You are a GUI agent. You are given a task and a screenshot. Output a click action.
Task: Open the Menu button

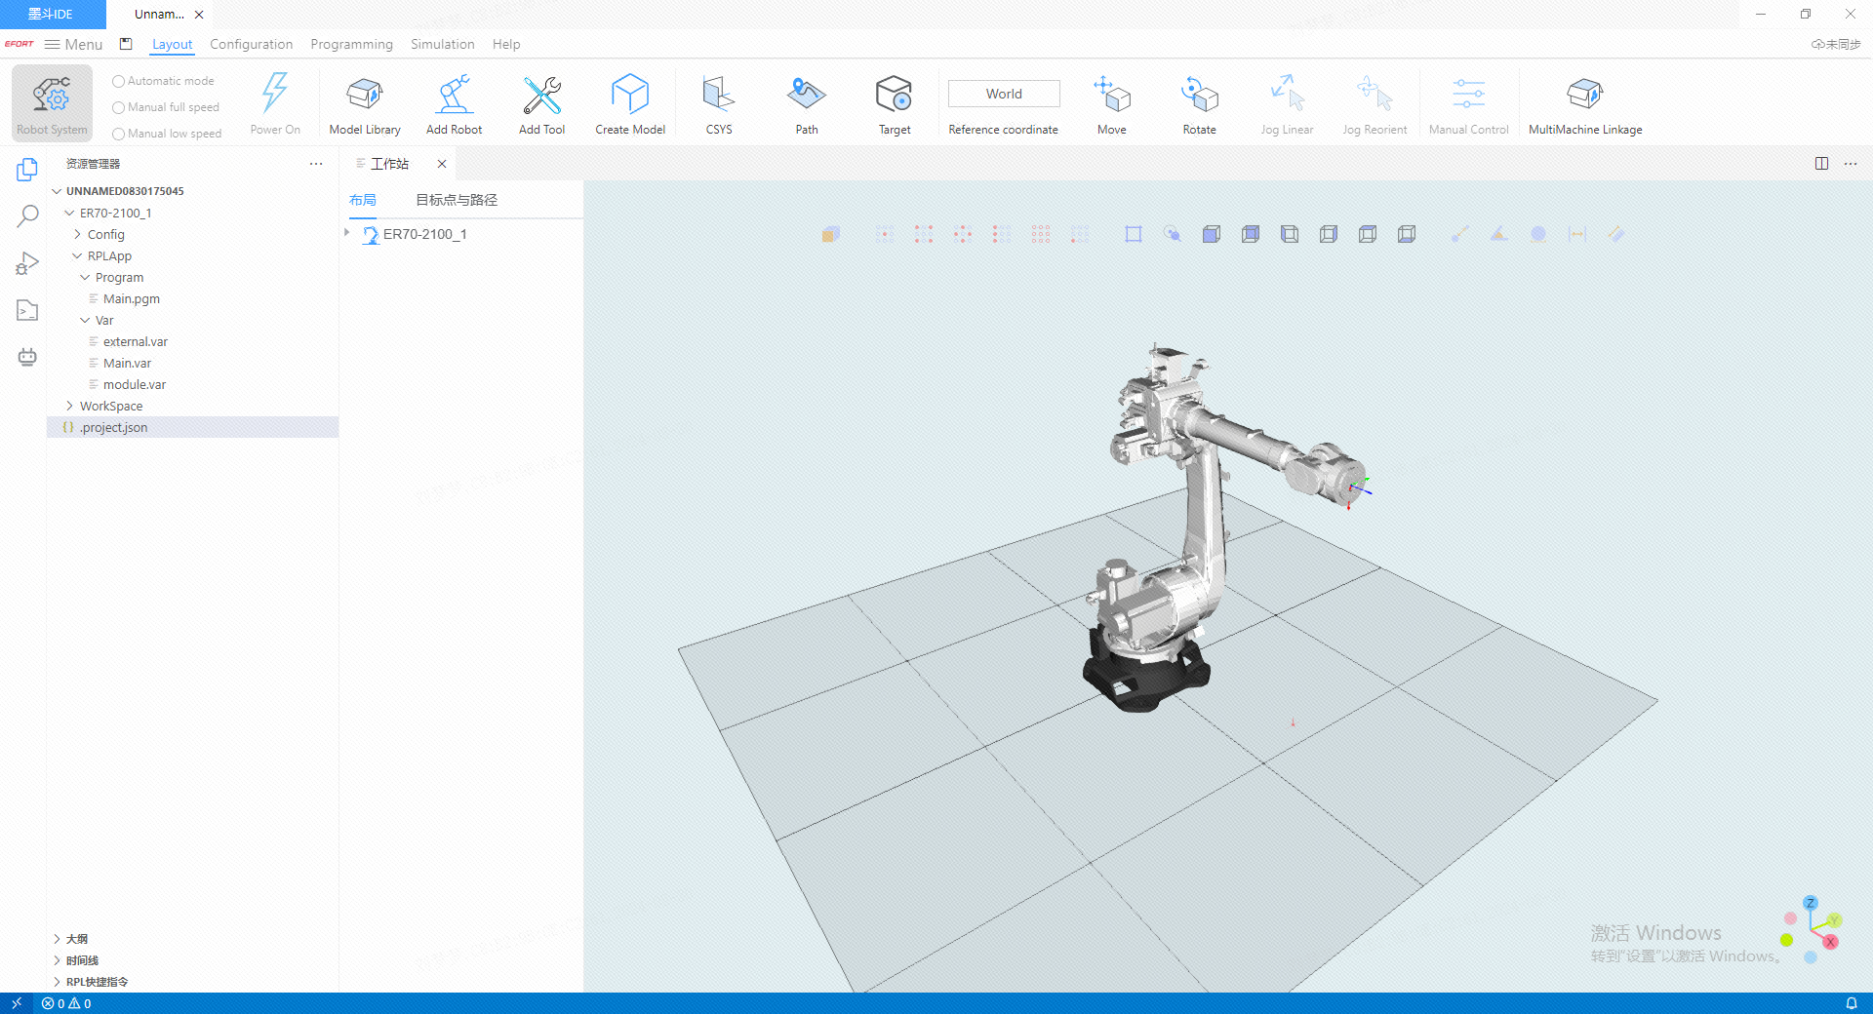pos(74,44)
